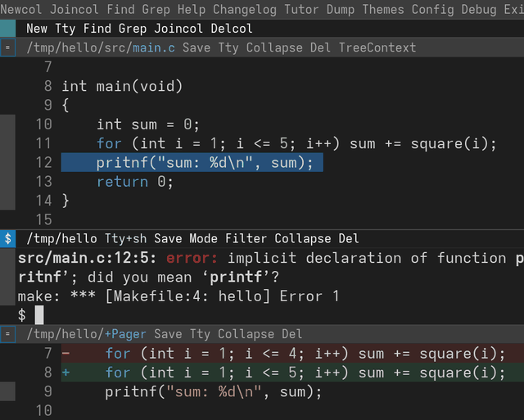Click the teal column handle
Viewport: 524px width, 420px height.
click(7, 29)
